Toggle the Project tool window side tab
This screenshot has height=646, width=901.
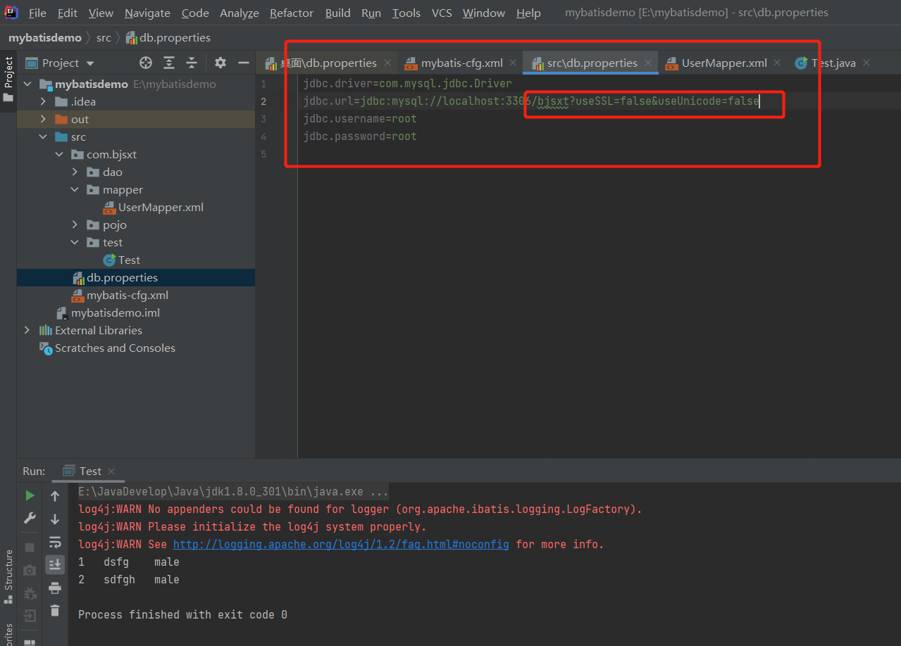[x=8, y=77]
